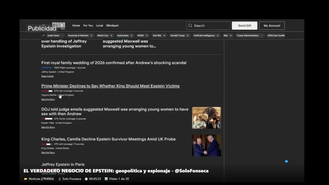This screenshot has height=185, width=329.
Task: Open King Charles, Camilla Decline headline
Action: (x=108, y=139)
